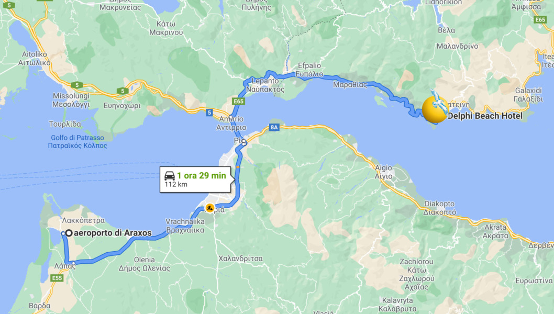This screenshot has height=314, width=554.
Task: Click the Aigio town label
Action: pos(384,172)
